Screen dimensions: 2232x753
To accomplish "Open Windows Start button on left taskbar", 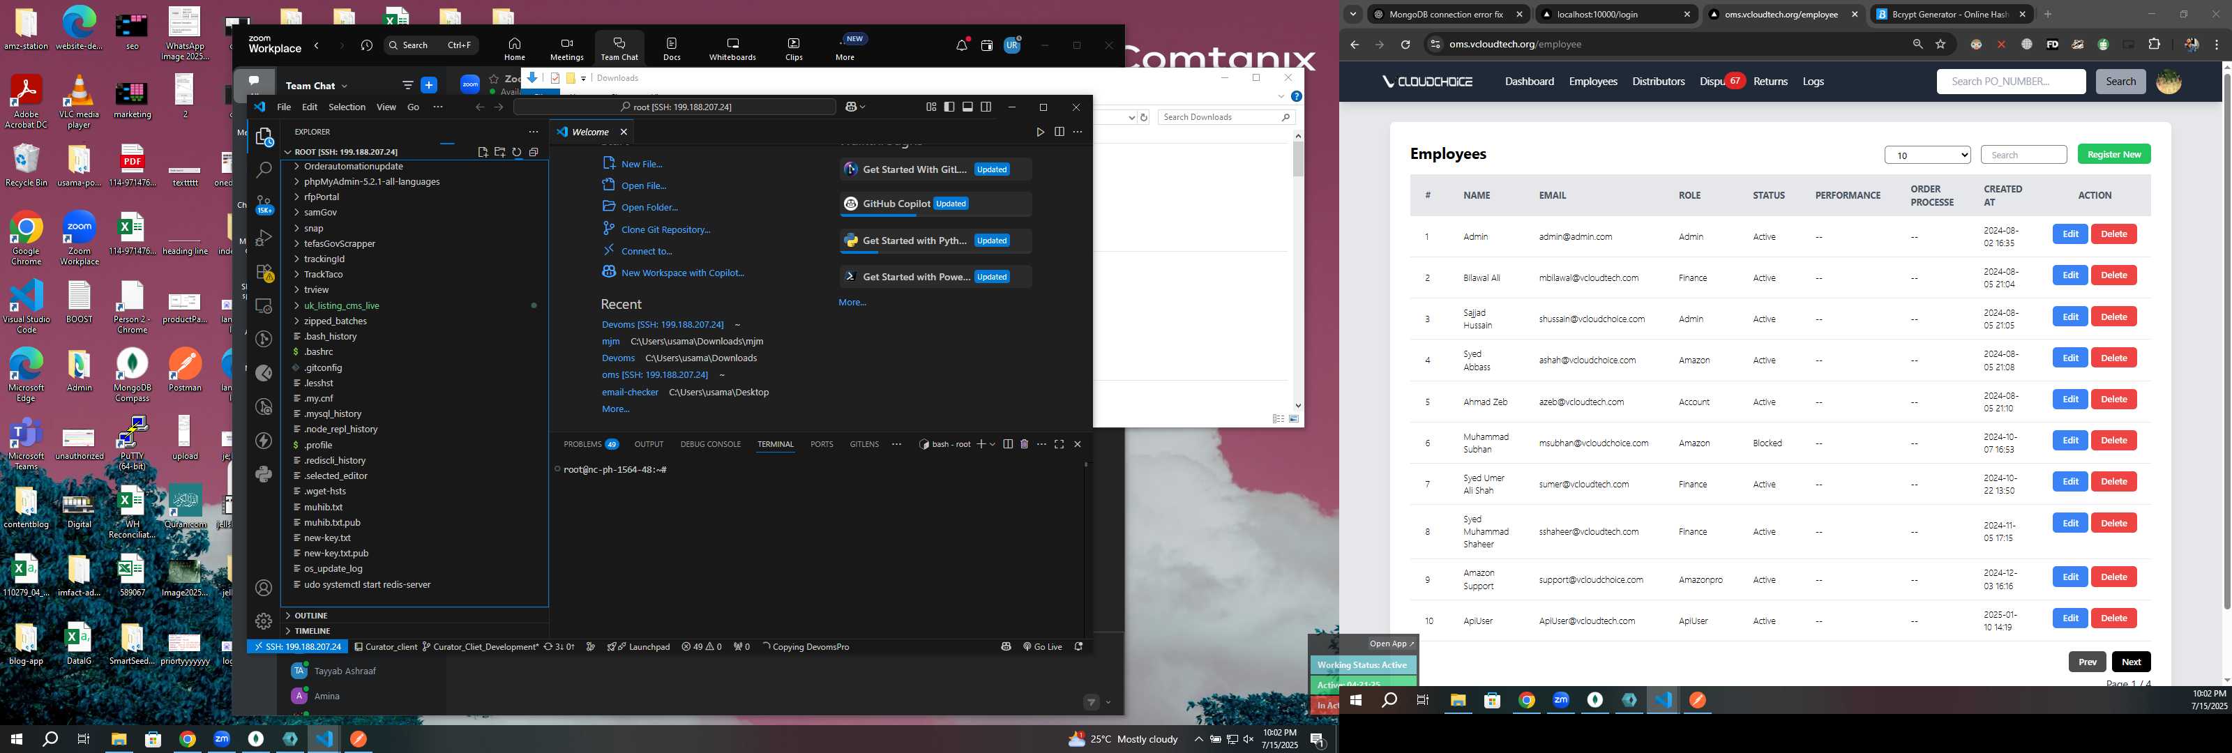I will point(15,739).
